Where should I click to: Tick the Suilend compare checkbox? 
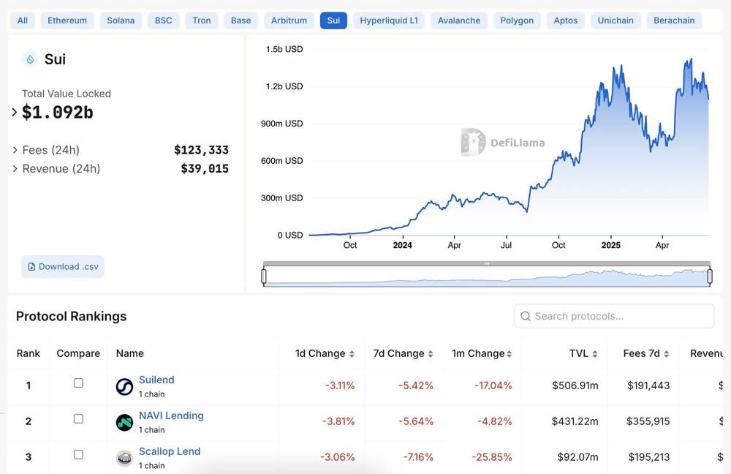point(78,383)
